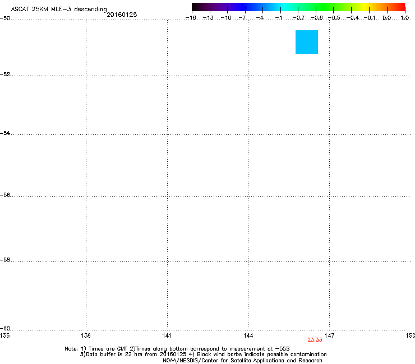
Task: Click the -58 latitude label
Action: click(5, 260)
